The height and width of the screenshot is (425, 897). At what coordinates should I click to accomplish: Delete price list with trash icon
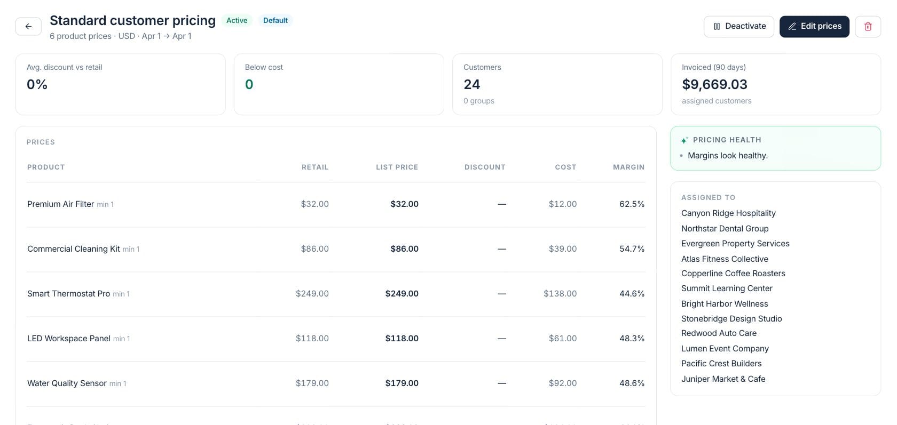tap(868, 26)
